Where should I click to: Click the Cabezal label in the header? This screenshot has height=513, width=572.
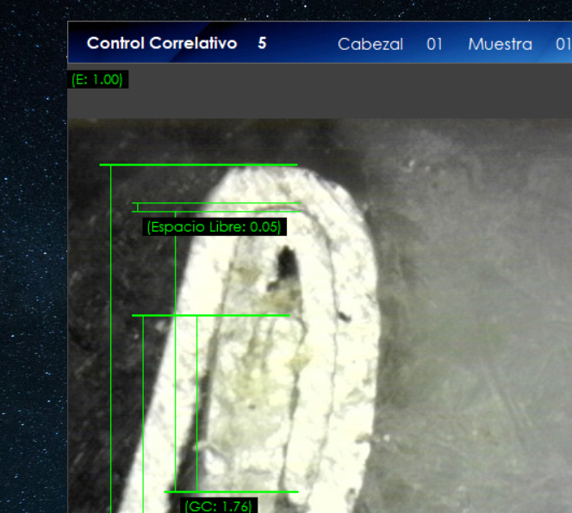[370, 44]
